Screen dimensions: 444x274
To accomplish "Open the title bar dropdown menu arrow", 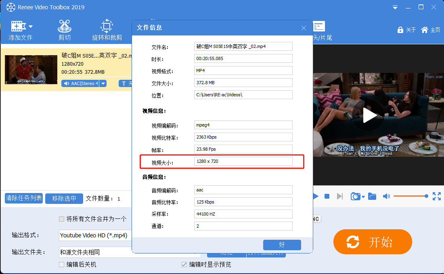I will (x=395, y=7).
